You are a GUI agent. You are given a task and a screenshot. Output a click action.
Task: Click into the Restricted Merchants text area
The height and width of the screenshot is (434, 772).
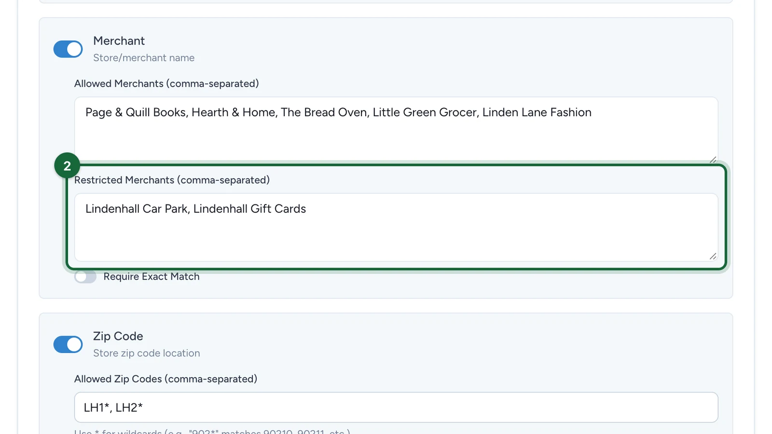pyautogui.click(x=396, y=227)
